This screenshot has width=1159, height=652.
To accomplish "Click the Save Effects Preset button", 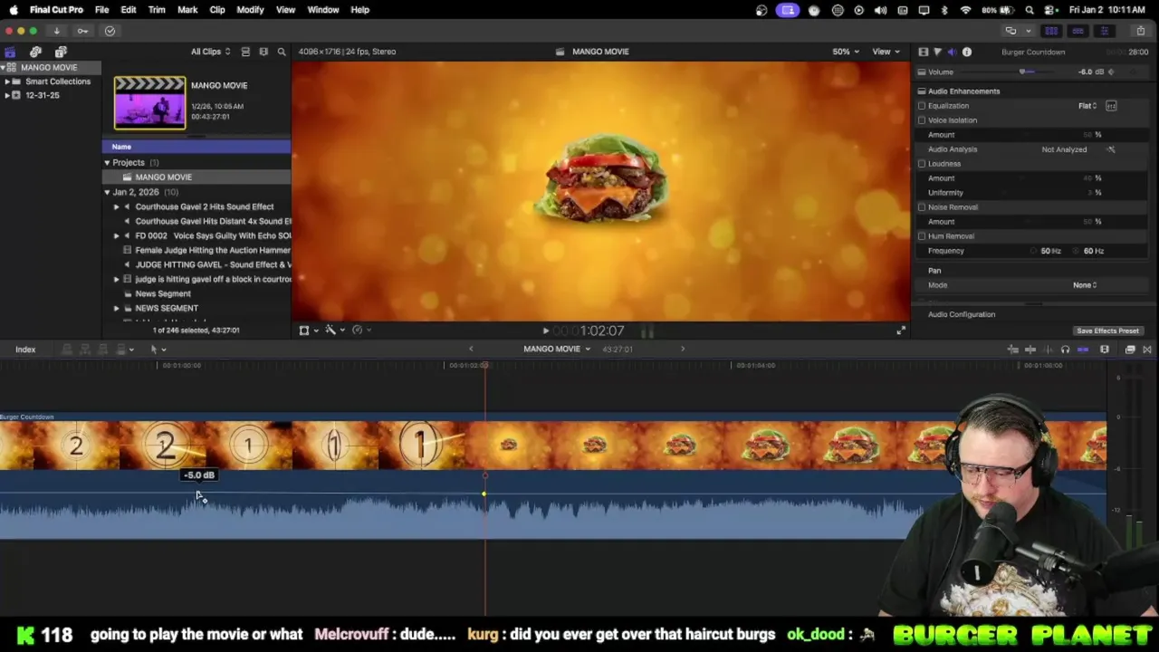I will pyautogui.click(x=1107, y=331).
